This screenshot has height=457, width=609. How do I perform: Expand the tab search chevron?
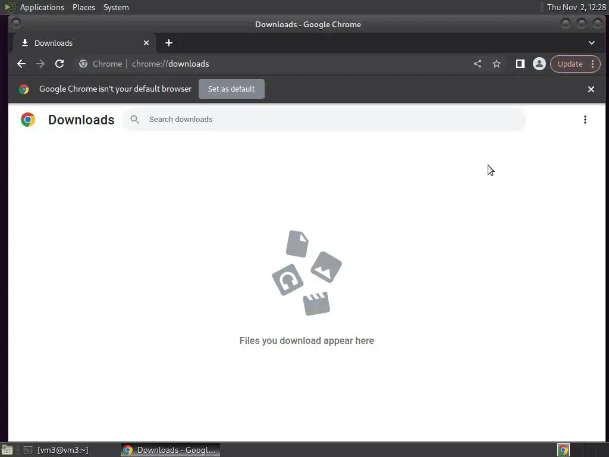tap(592, 43)
